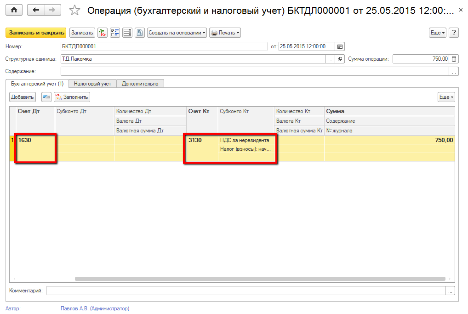
Task: Open the top-right Еще menu
Action: 437,33
